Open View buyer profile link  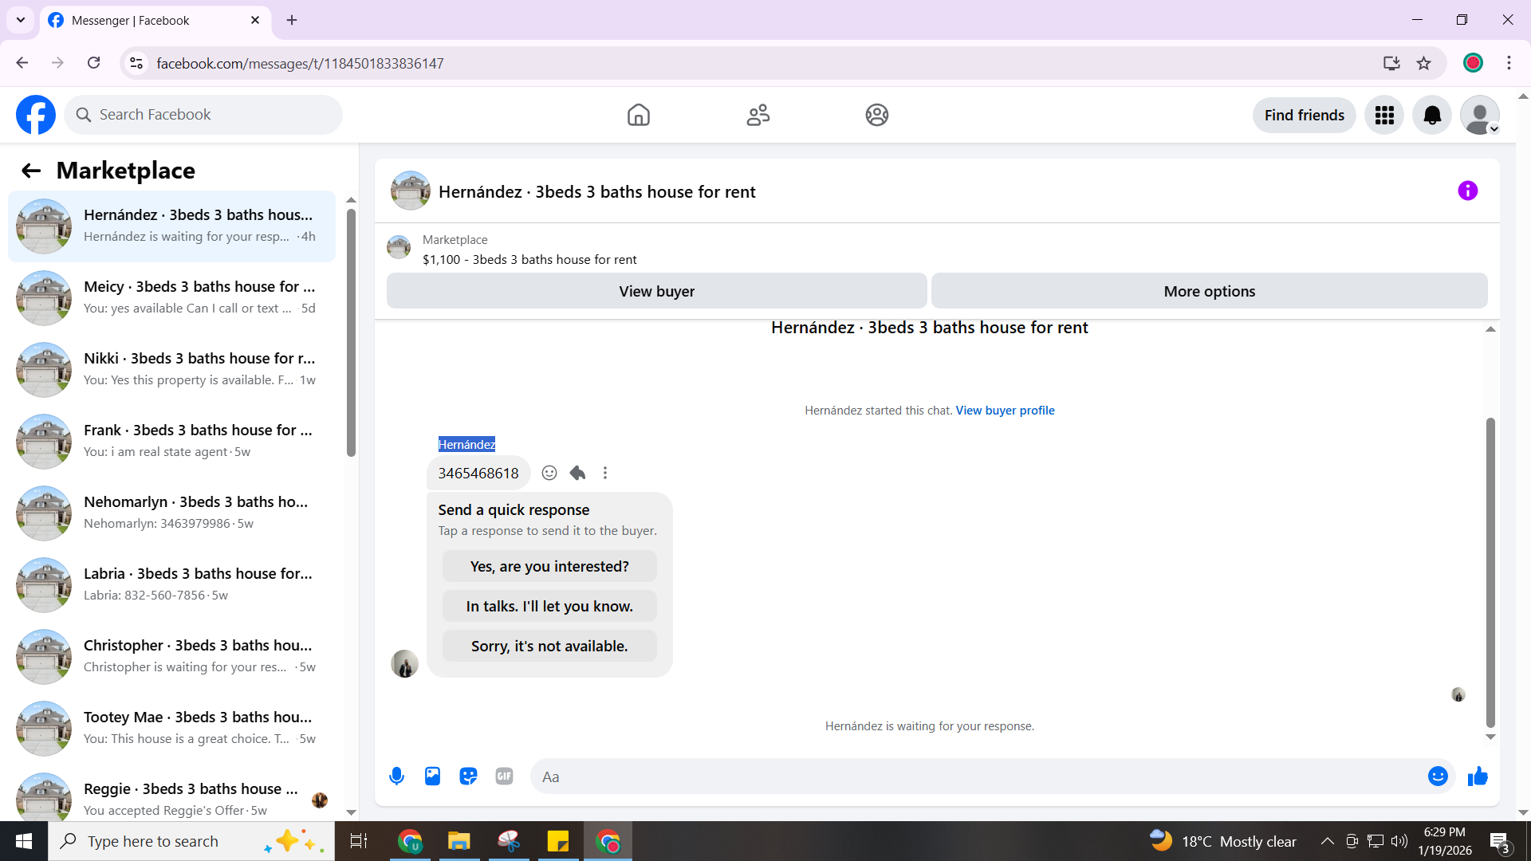(1005, 411)
